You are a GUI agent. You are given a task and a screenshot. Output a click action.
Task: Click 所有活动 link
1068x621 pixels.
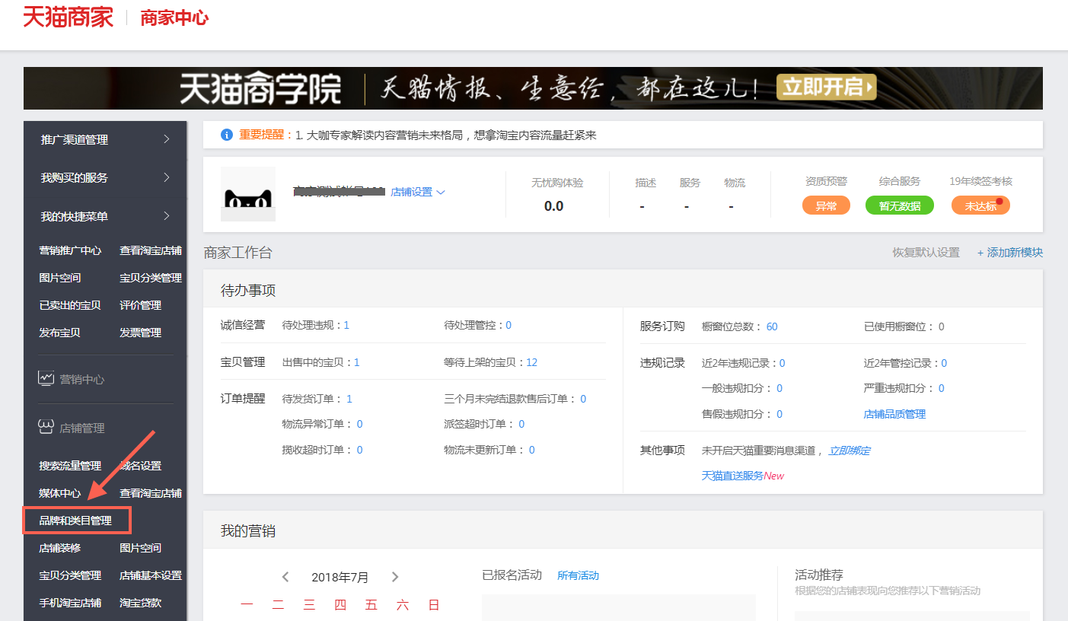point(578,575)
